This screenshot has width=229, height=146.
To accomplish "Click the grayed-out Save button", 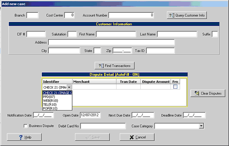I will (x=92, y=137).
